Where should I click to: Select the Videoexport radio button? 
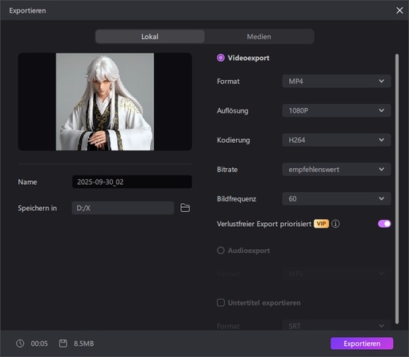221,58
